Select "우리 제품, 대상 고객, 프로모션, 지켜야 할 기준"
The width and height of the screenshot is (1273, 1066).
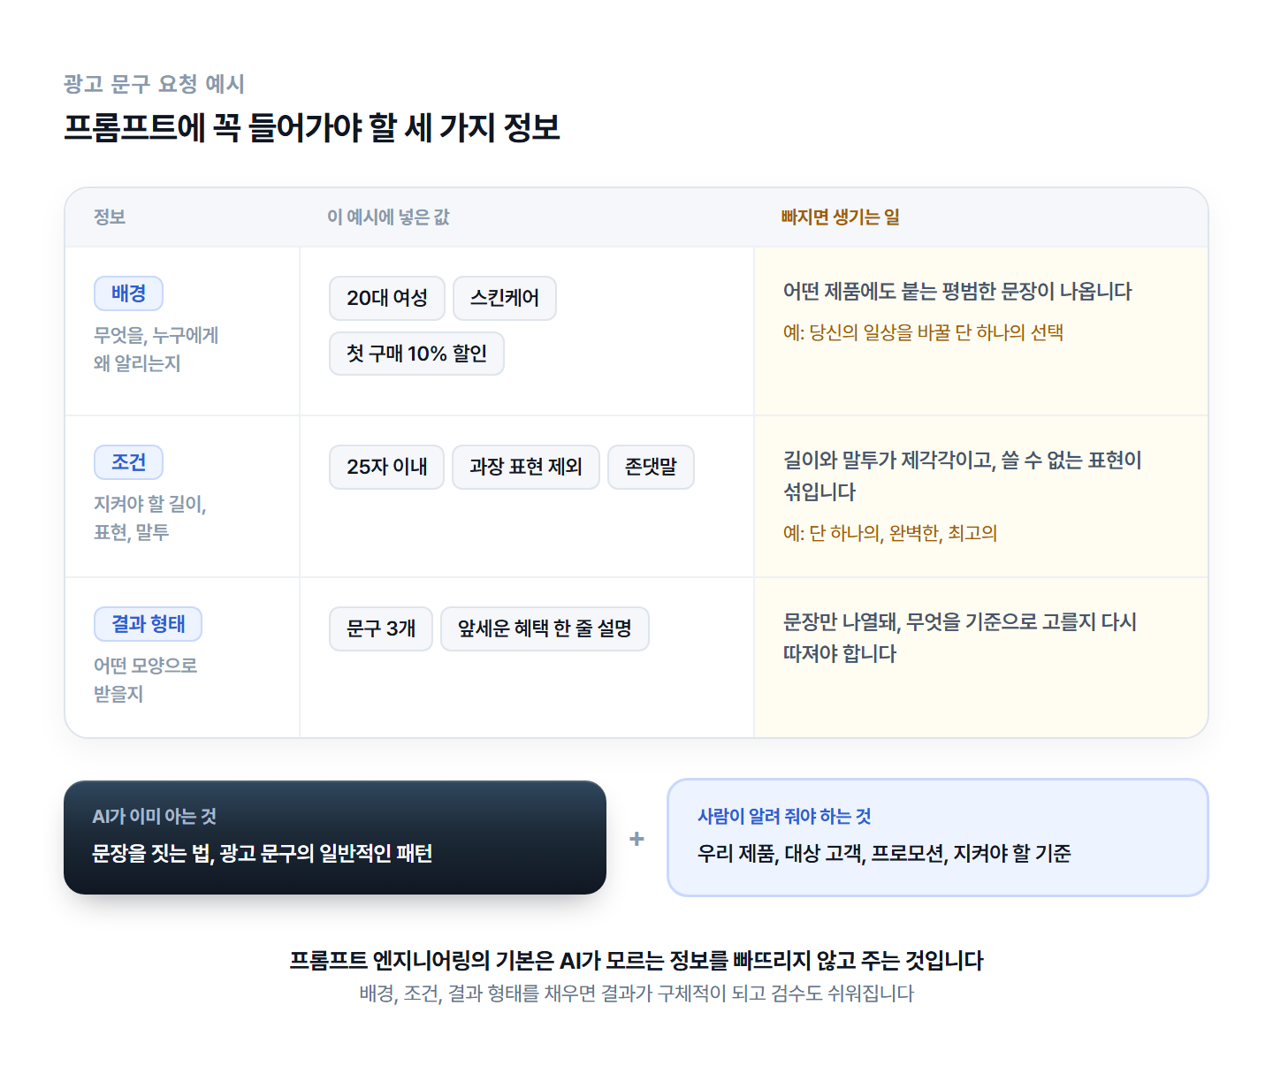tap(884, 853)
